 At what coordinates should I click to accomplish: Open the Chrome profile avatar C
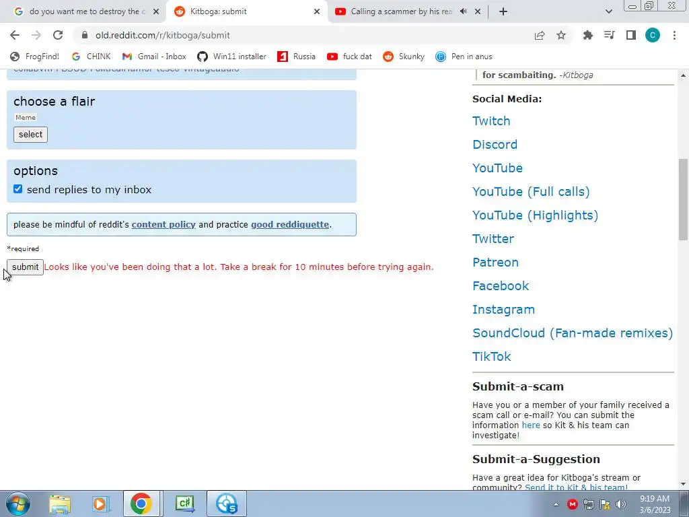653,35
